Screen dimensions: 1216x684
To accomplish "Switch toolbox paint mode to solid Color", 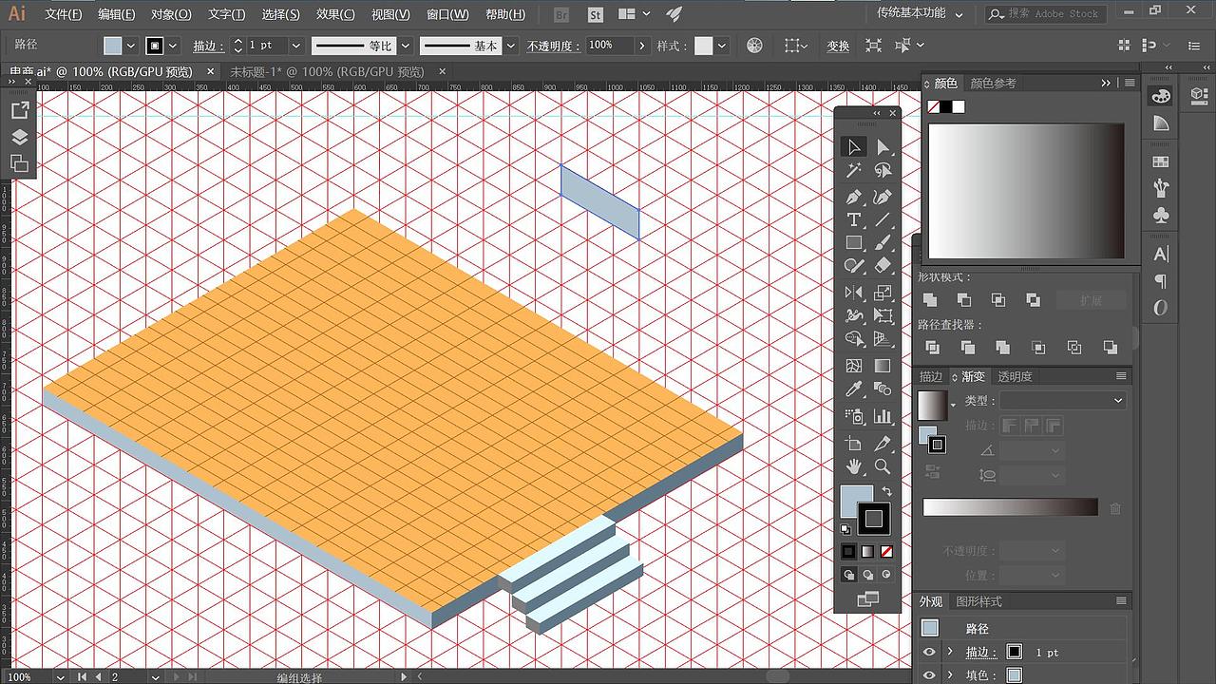I will [848, 551].
